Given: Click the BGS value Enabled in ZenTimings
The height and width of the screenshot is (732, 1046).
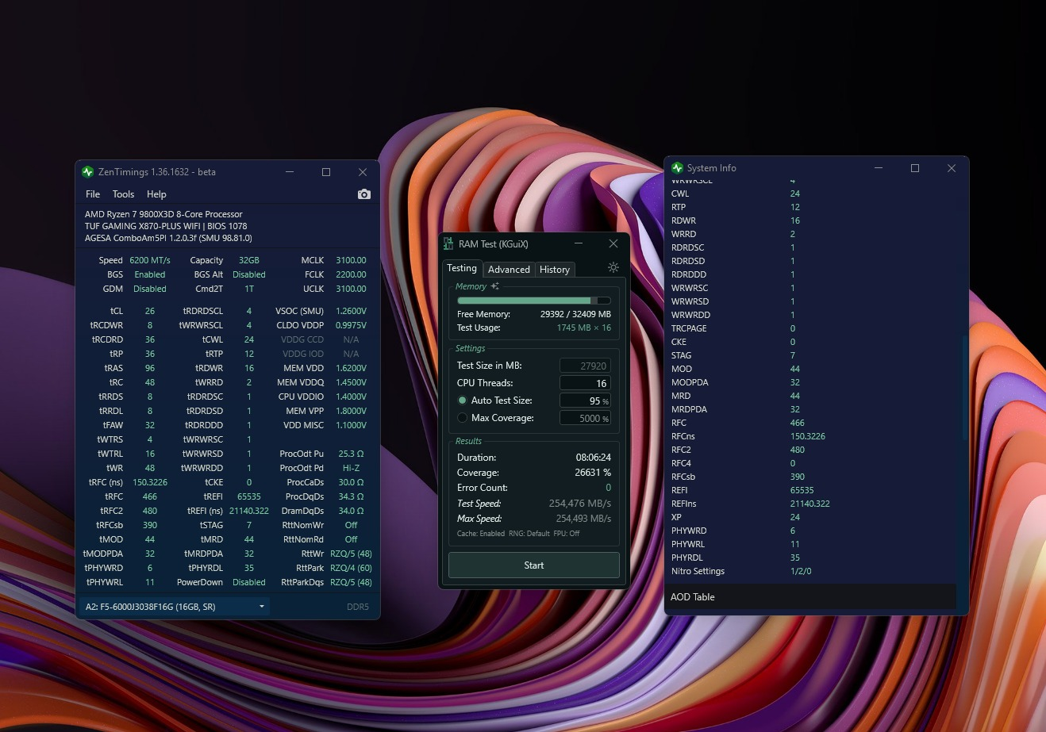Looking at the screenshot, I should click(150, 274).
